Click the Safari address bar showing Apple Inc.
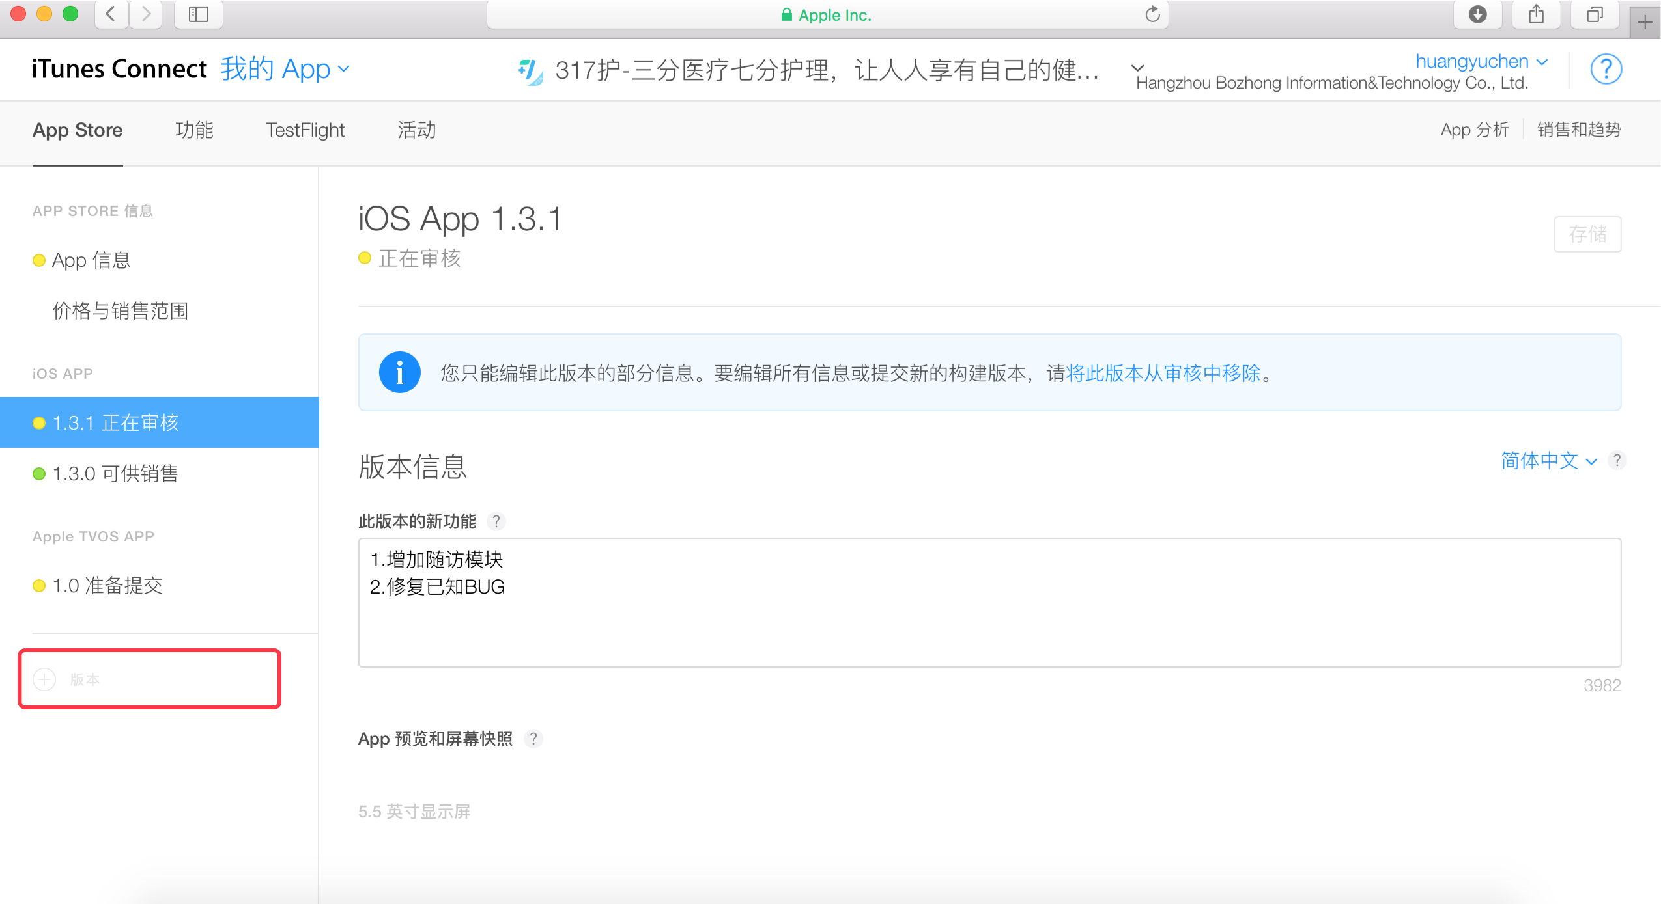Image resolution: width=1661 pixels, height=904 pixels. pyautogui.click(x=827, y=14)
